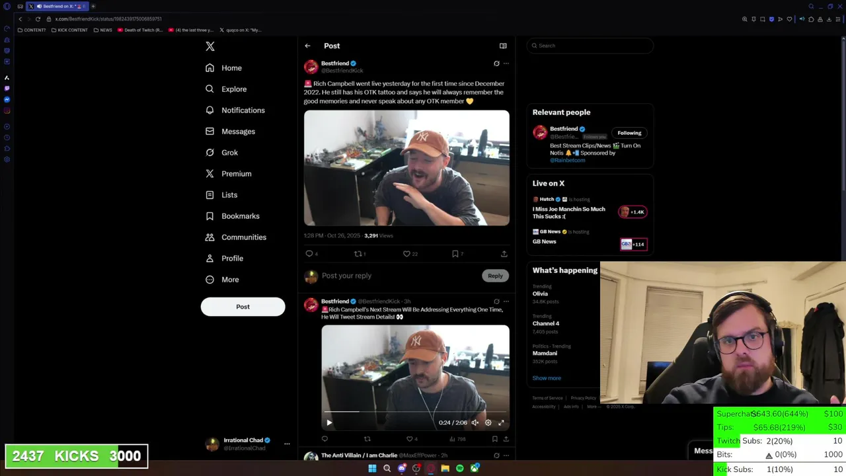Screen dimensions: 846x476
Task: Open Communities in X sidebar
Action: coord(236,237)
